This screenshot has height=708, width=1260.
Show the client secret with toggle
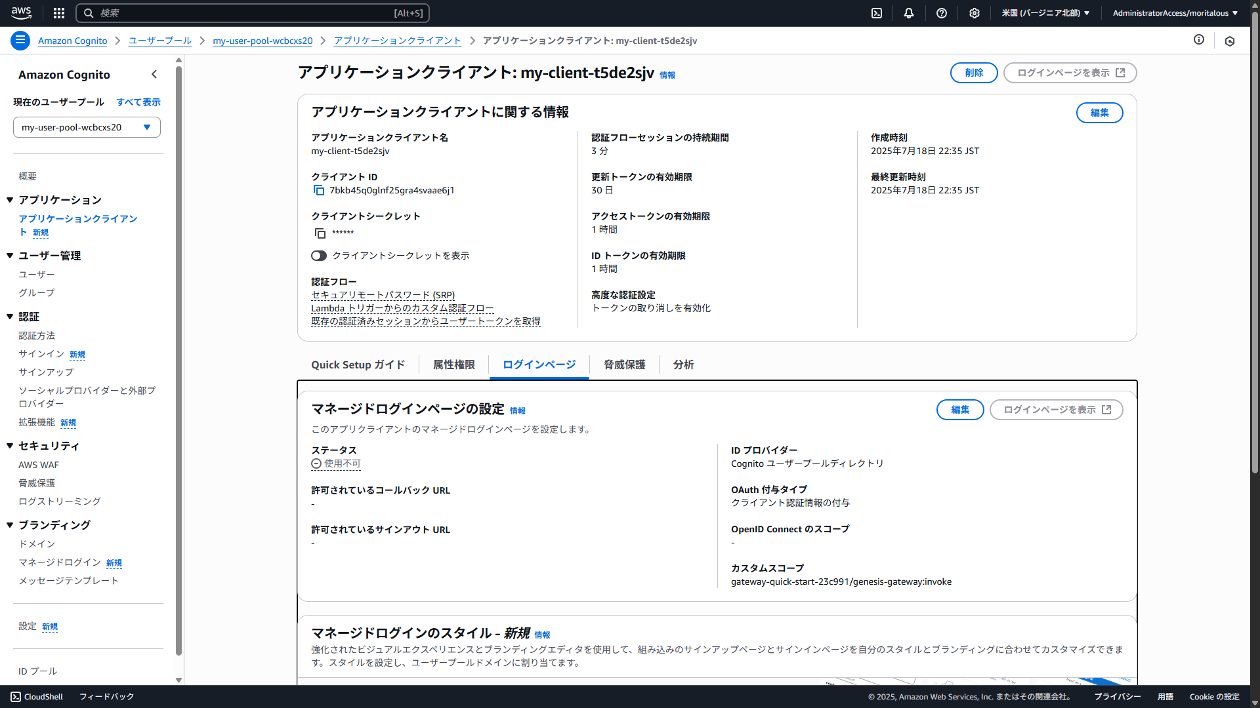[319, 256]
